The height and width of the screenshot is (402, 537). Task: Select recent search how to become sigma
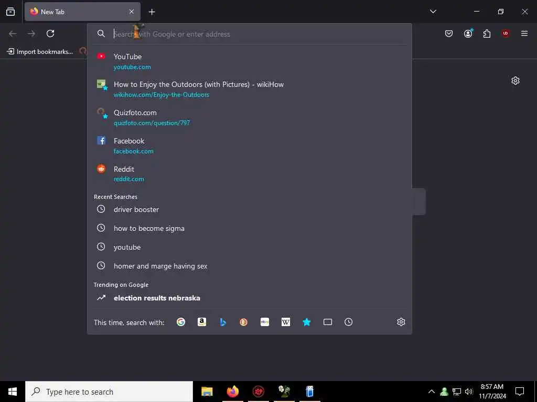point(250,228)
